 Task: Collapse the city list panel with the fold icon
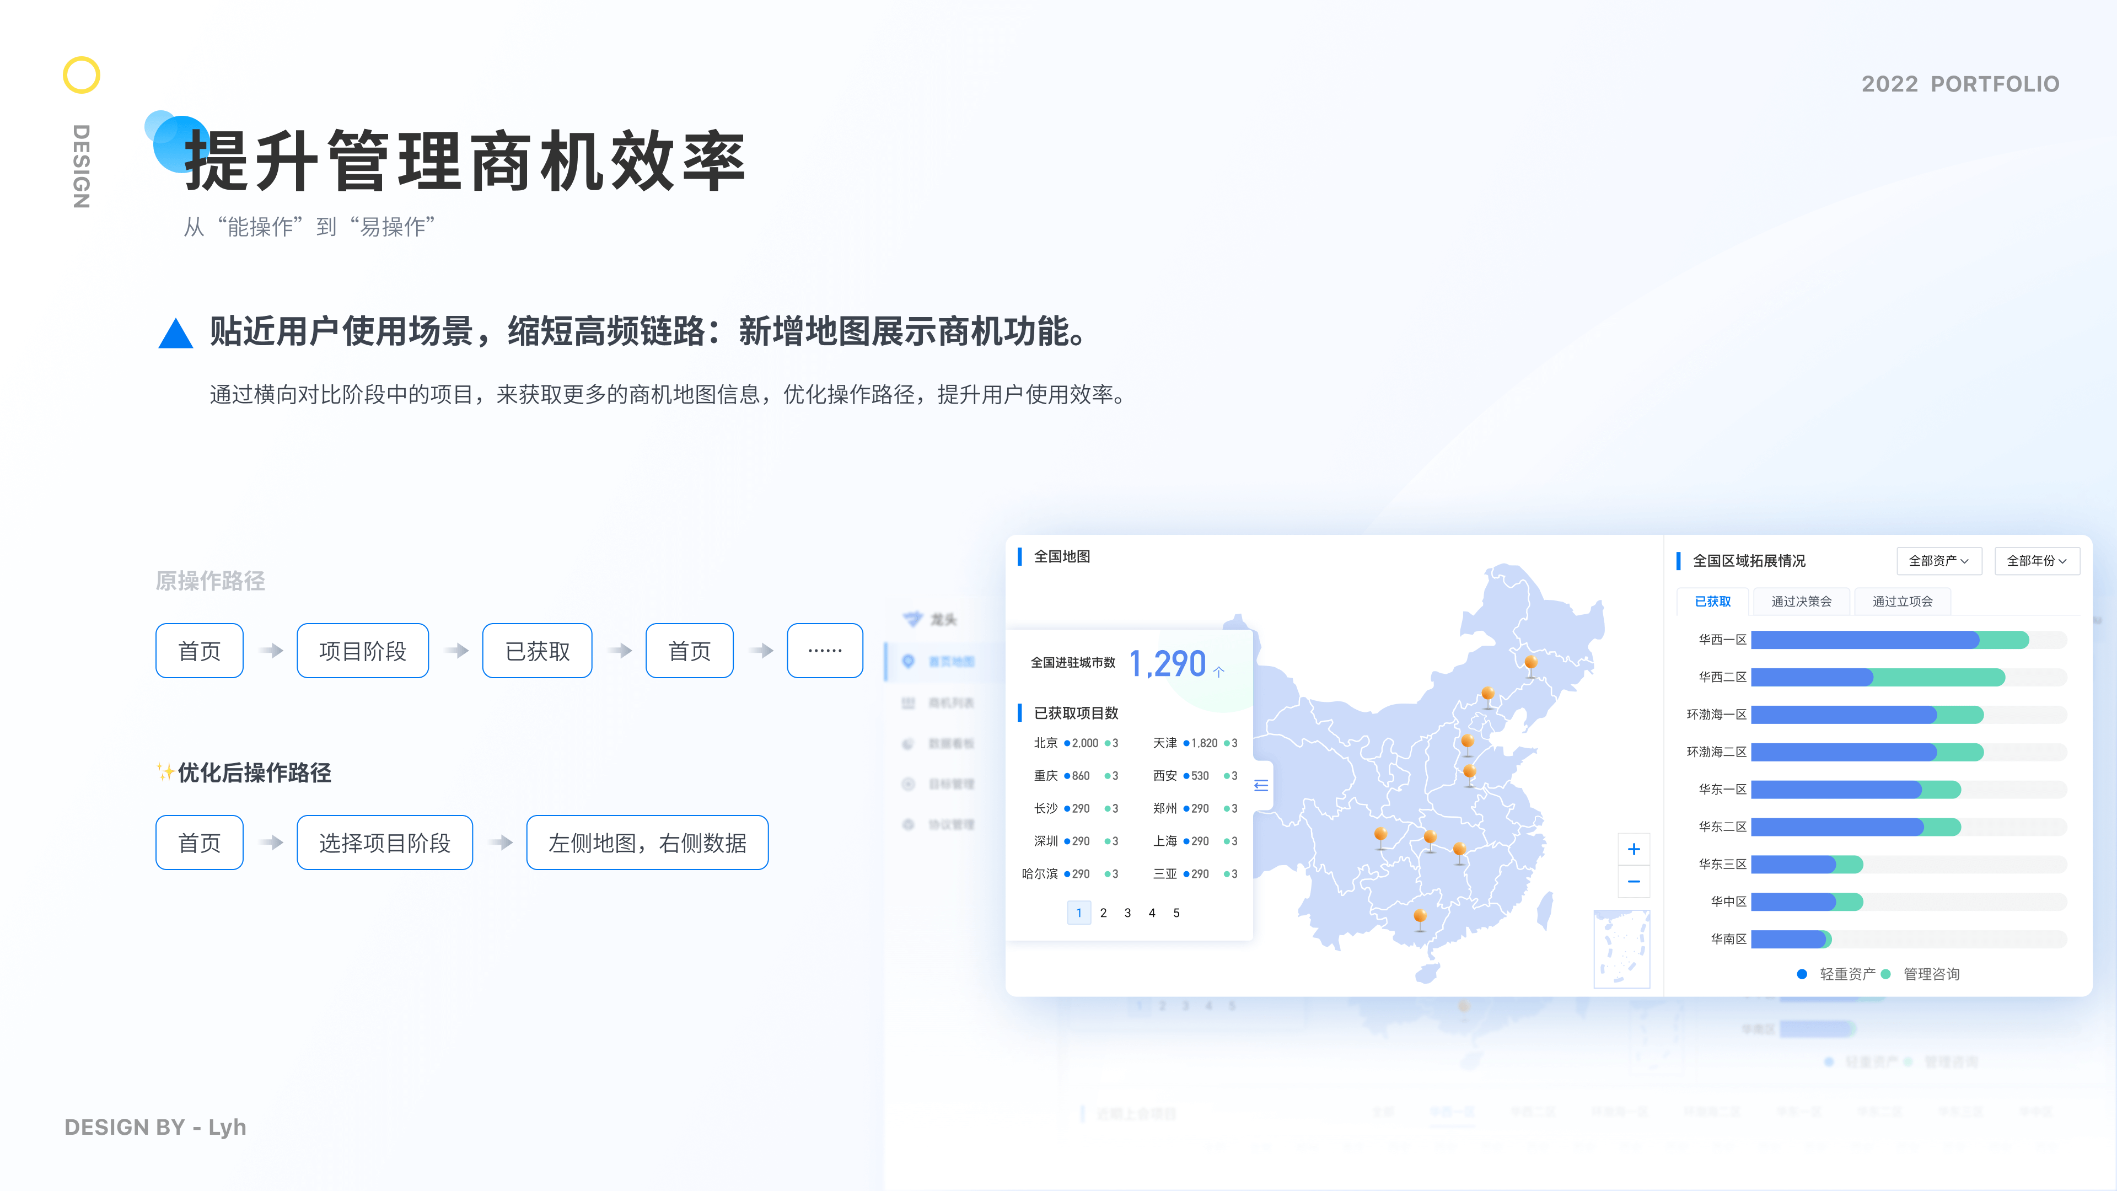tap(1261, 786)
